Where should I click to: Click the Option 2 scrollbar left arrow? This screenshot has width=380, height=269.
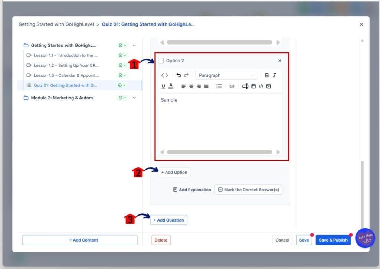[162, 152]
